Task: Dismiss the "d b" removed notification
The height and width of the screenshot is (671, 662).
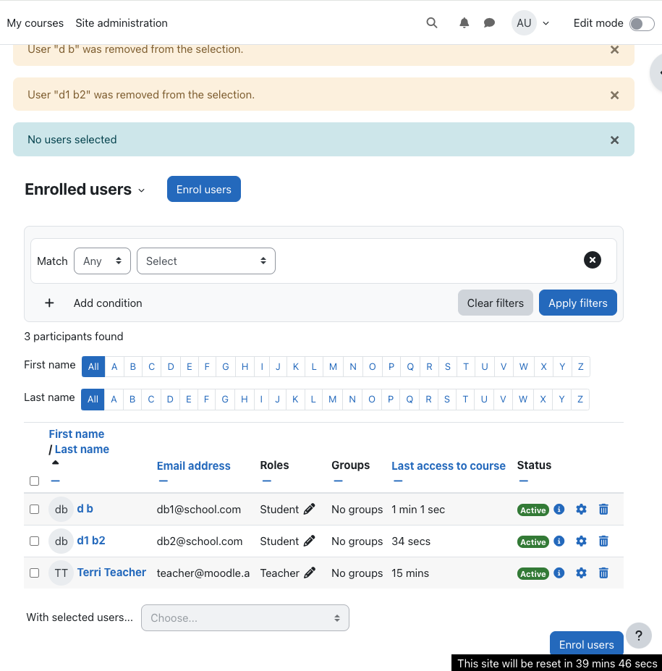Action: click(614, 50)
